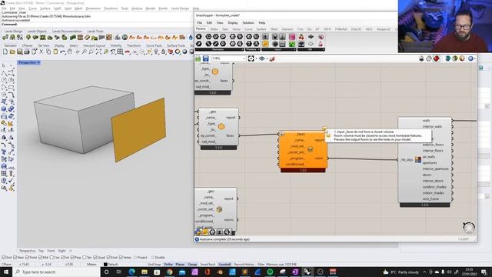Expand the Geometry group panel in Params tab
492x277 pixels.
click(x=219, y=49)
